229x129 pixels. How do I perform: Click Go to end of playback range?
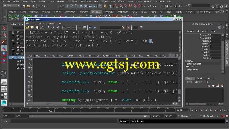pos(226,110)
